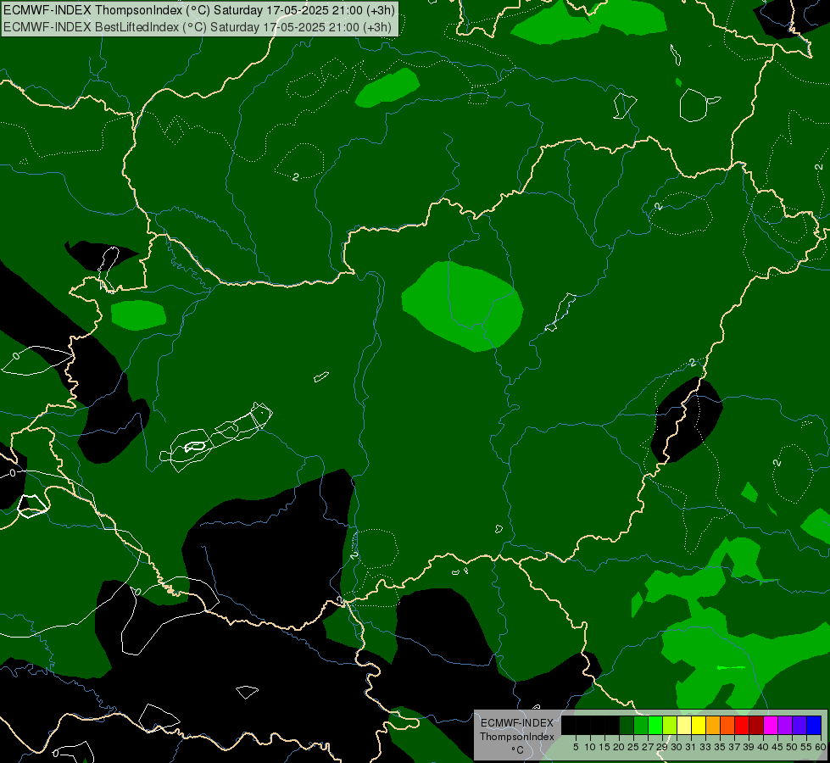830x763 pixels.
Task: Pick the magenta 40-45 legend swatch
Action: coord(771,725)
